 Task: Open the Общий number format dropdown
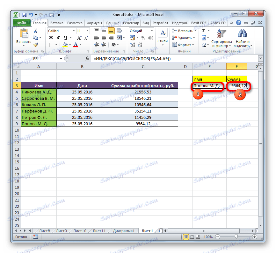point(152,31)
